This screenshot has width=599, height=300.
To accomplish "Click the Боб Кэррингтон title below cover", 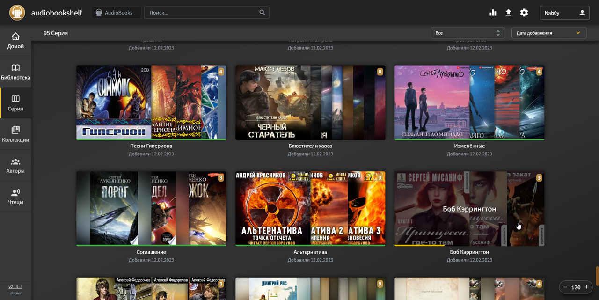I will [469, 252].
